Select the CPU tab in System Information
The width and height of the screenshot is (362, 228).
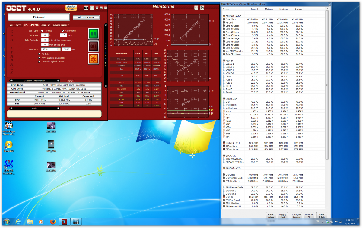coord(70,81)
